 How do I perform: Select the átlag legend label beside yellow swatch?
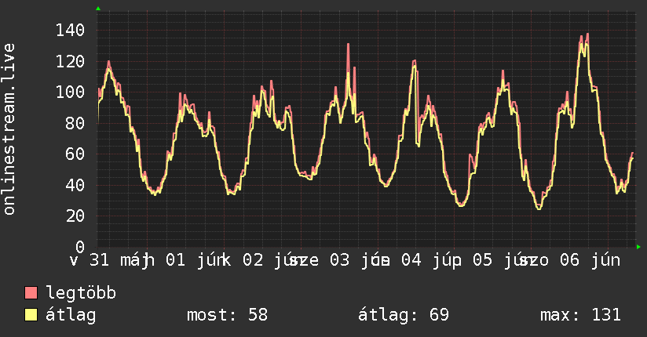pyautogui.click(x=71, y=315)
